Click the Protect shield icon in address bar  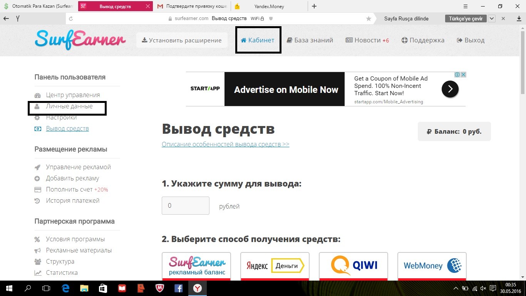(271, 18)
